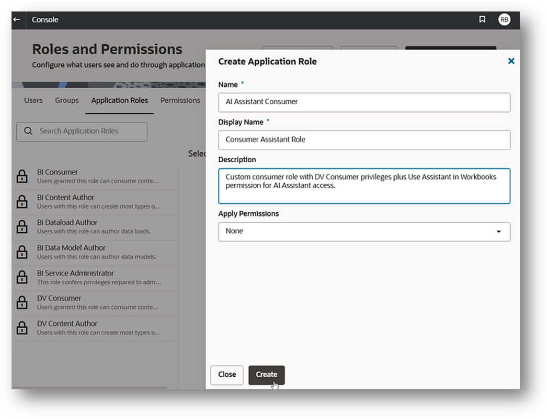549x418 pixels.
Task: Open the Apply Permissions dropdown
Action: [x=364, y=232]
